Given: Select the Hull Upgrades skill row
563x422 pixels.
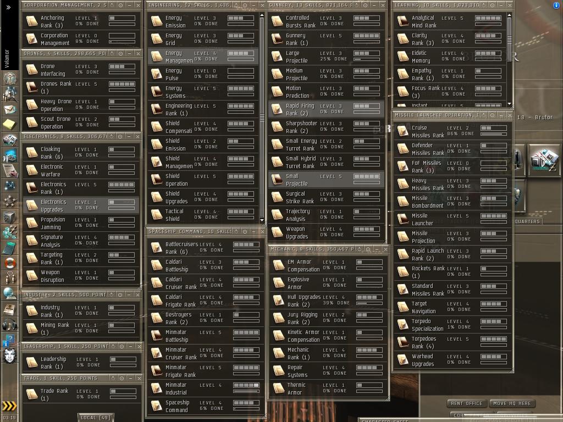Looking at the screenshot, I should [x=328, y=301].
